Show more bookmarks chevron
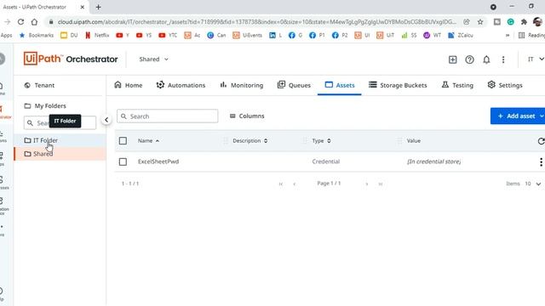This screenshot has height=306, width=545. tap(508, 36)
